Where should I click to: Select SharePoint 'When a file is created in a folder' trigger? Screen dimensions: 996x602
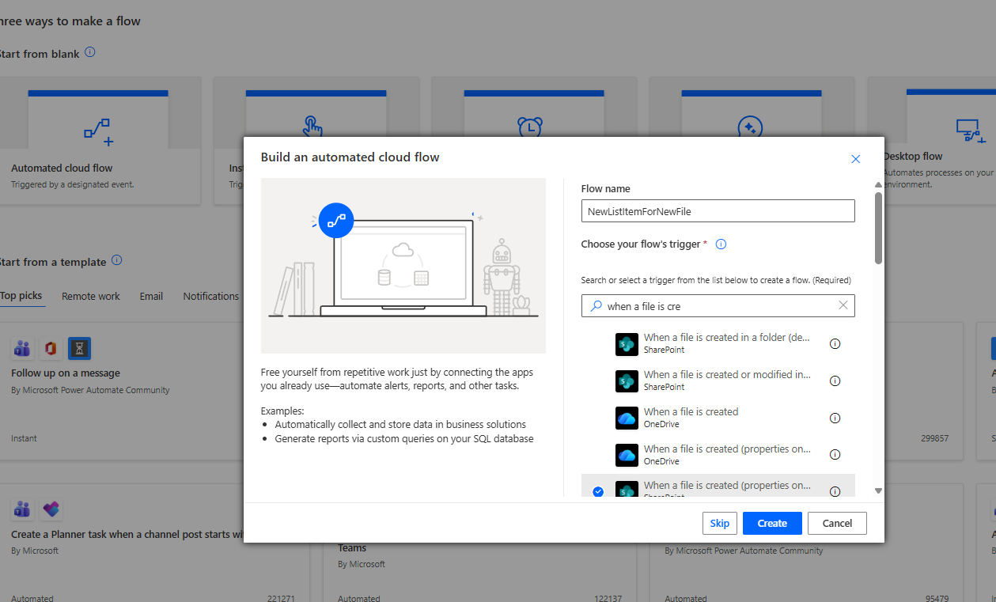pyautogui.click(x=725, y=343)
